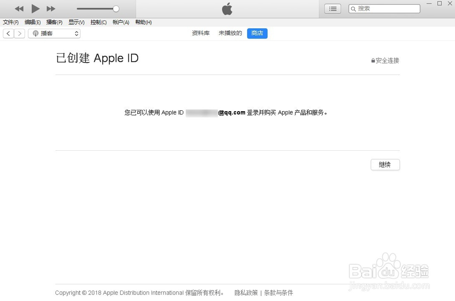Open the 显示(V) menu
The height and width of the screenshot is (301, 455).
76,22
